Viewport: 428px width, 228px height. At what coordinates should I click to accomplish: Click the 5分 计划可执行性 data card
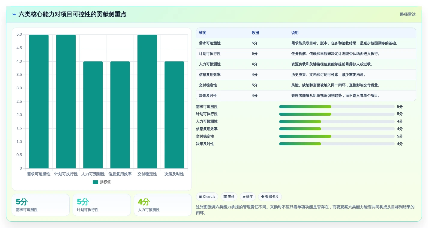point(102,205)
